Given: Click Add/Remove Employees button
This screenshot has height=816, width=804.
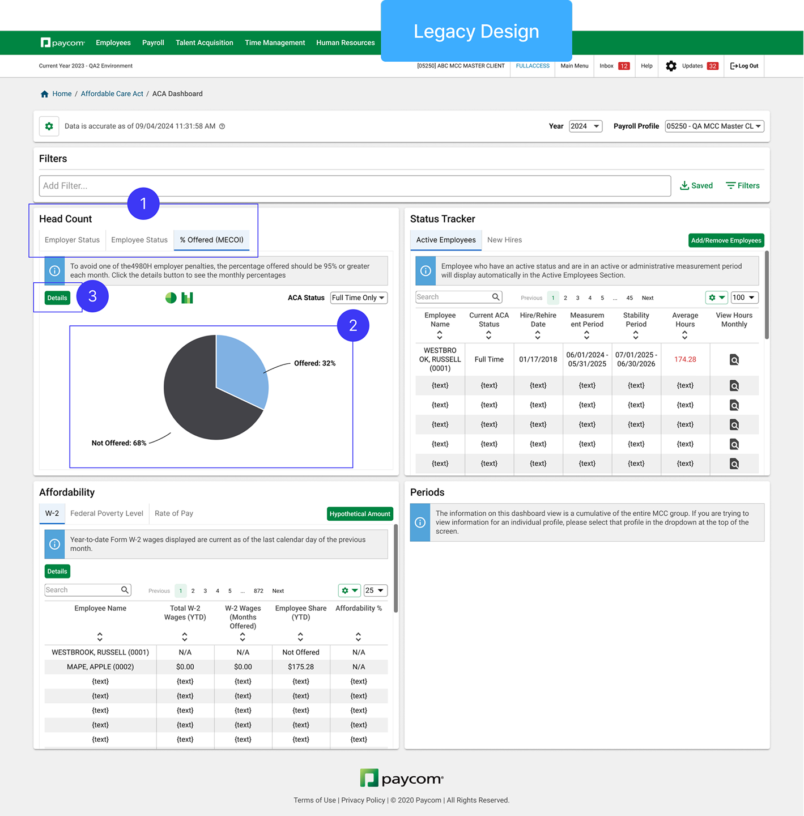Looking at the screenshot, I should [726, 241].
